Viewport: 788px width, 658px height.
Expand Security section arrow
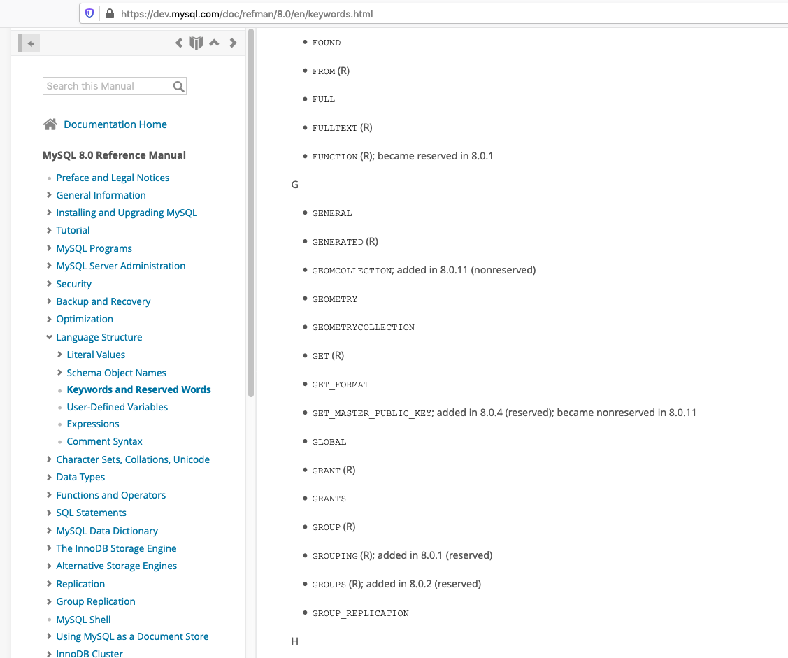click(49, 284)
